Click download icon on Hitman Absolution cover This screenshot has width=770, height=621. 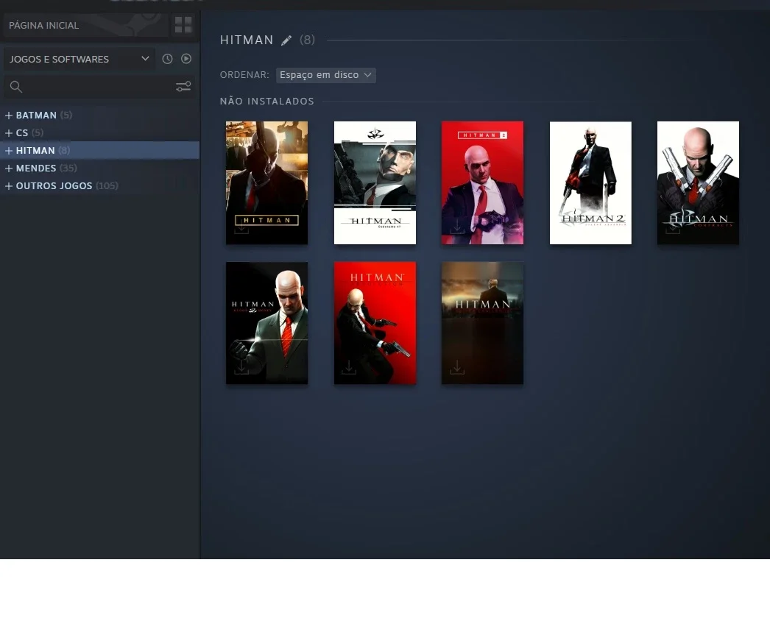click(x=349, y=367)
